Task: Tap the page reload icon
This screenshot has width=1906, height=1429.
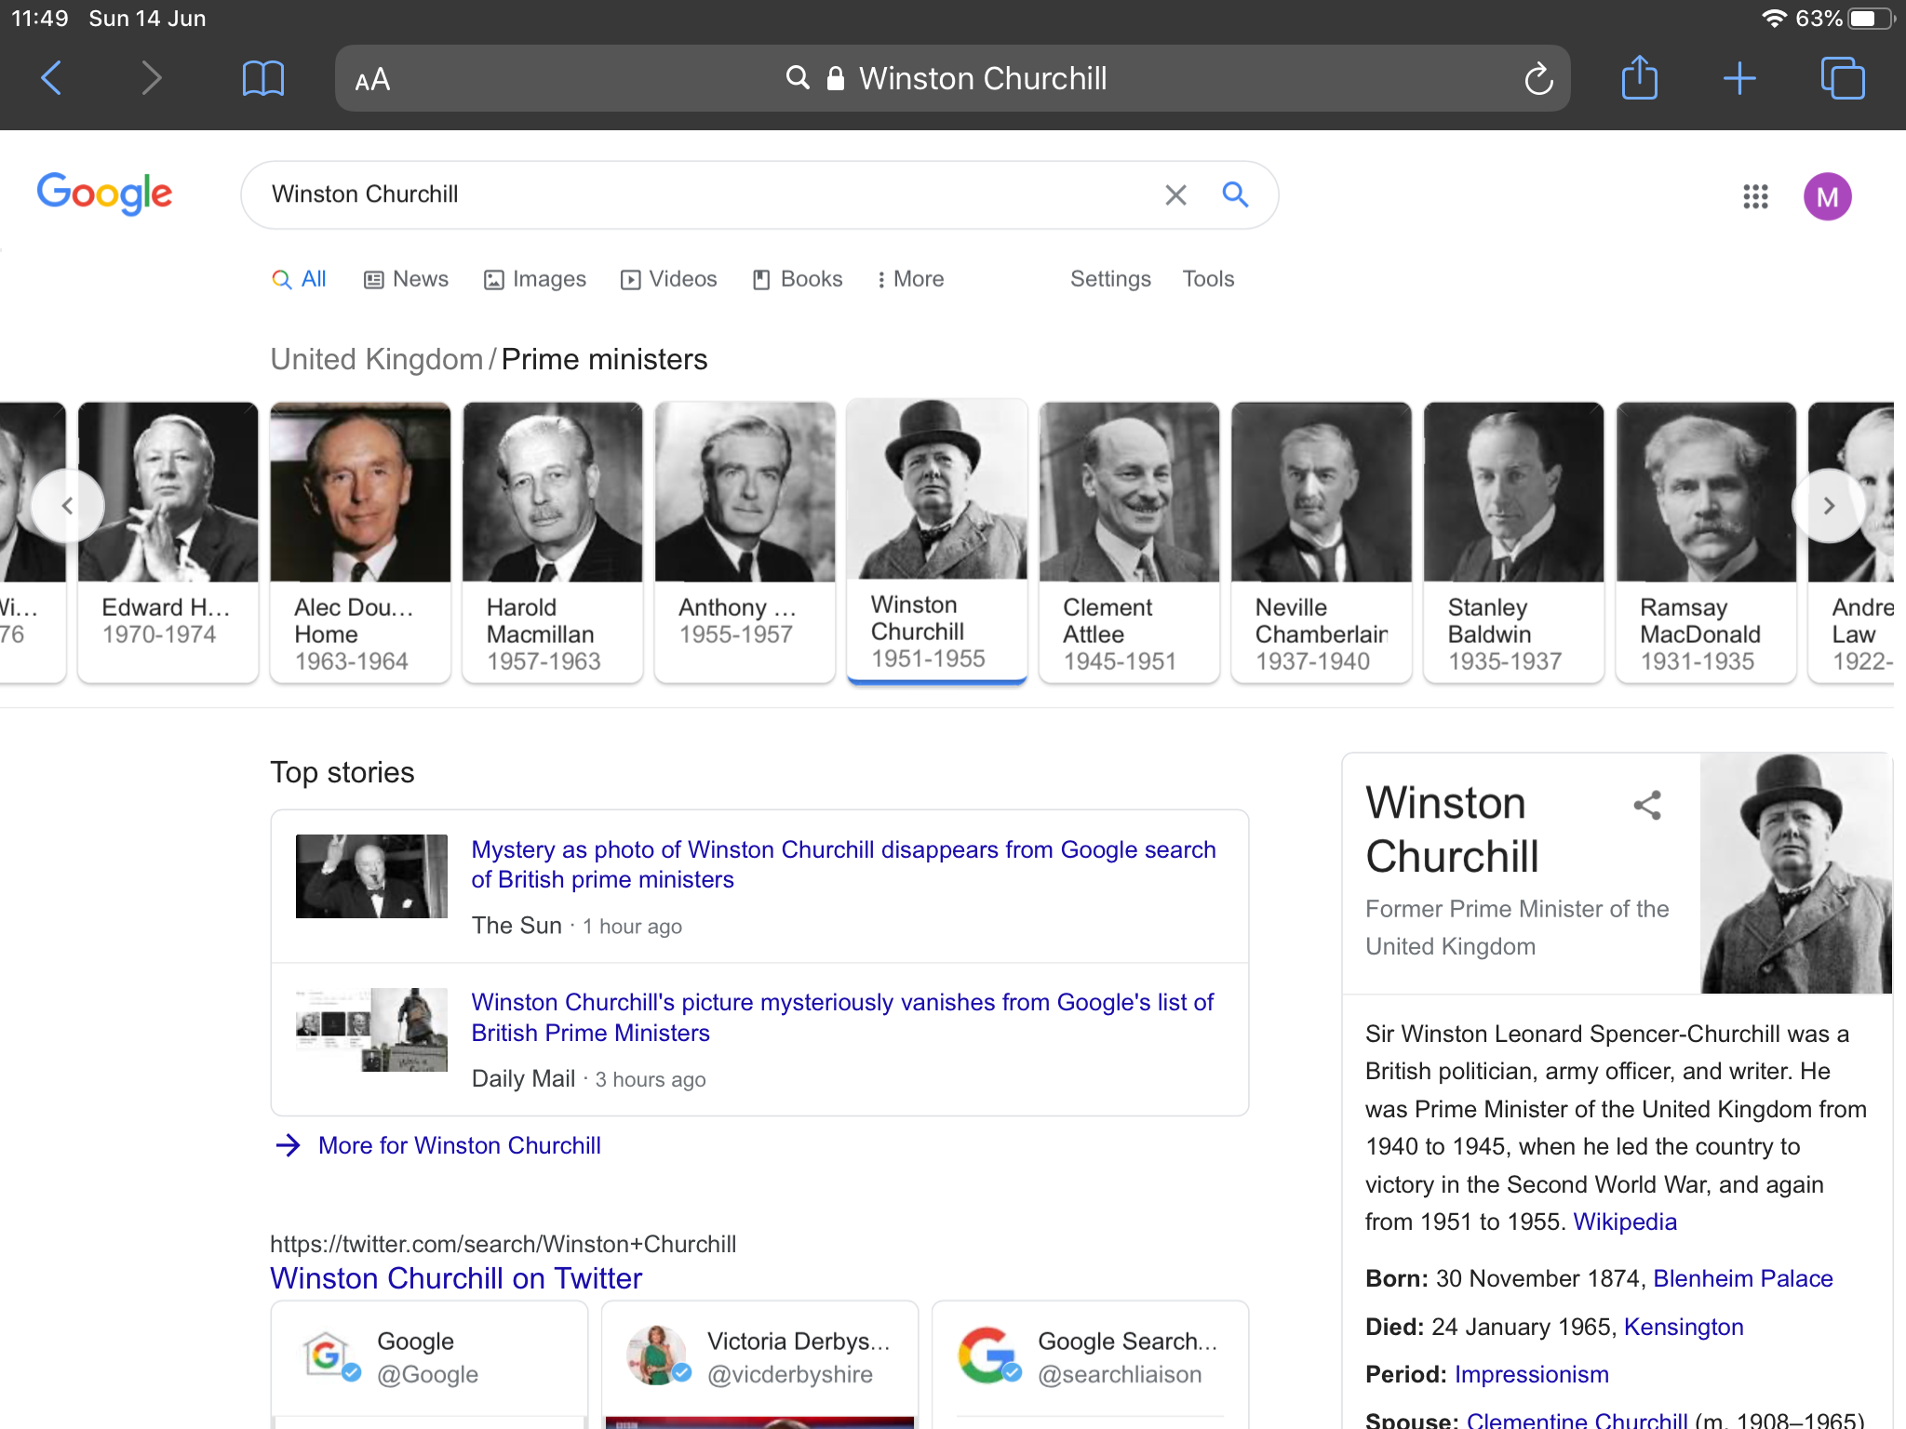Action: pyautogui.click(x=1537, y=79)
